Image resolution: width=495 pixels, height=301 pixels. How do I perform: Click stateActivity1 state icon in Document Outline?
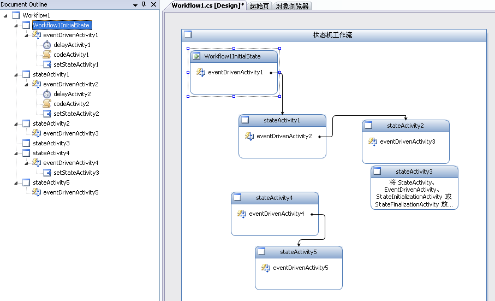[x=26, y=74]
